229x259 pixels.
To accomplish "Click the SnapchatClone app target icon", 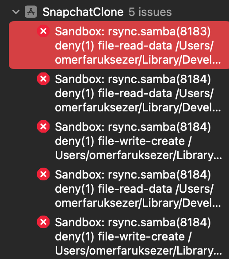I will pyautogui.click(x=31, y=12).
